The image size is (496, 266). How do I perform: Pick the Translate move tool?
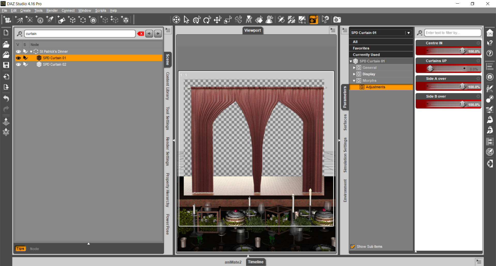[218, 20]
